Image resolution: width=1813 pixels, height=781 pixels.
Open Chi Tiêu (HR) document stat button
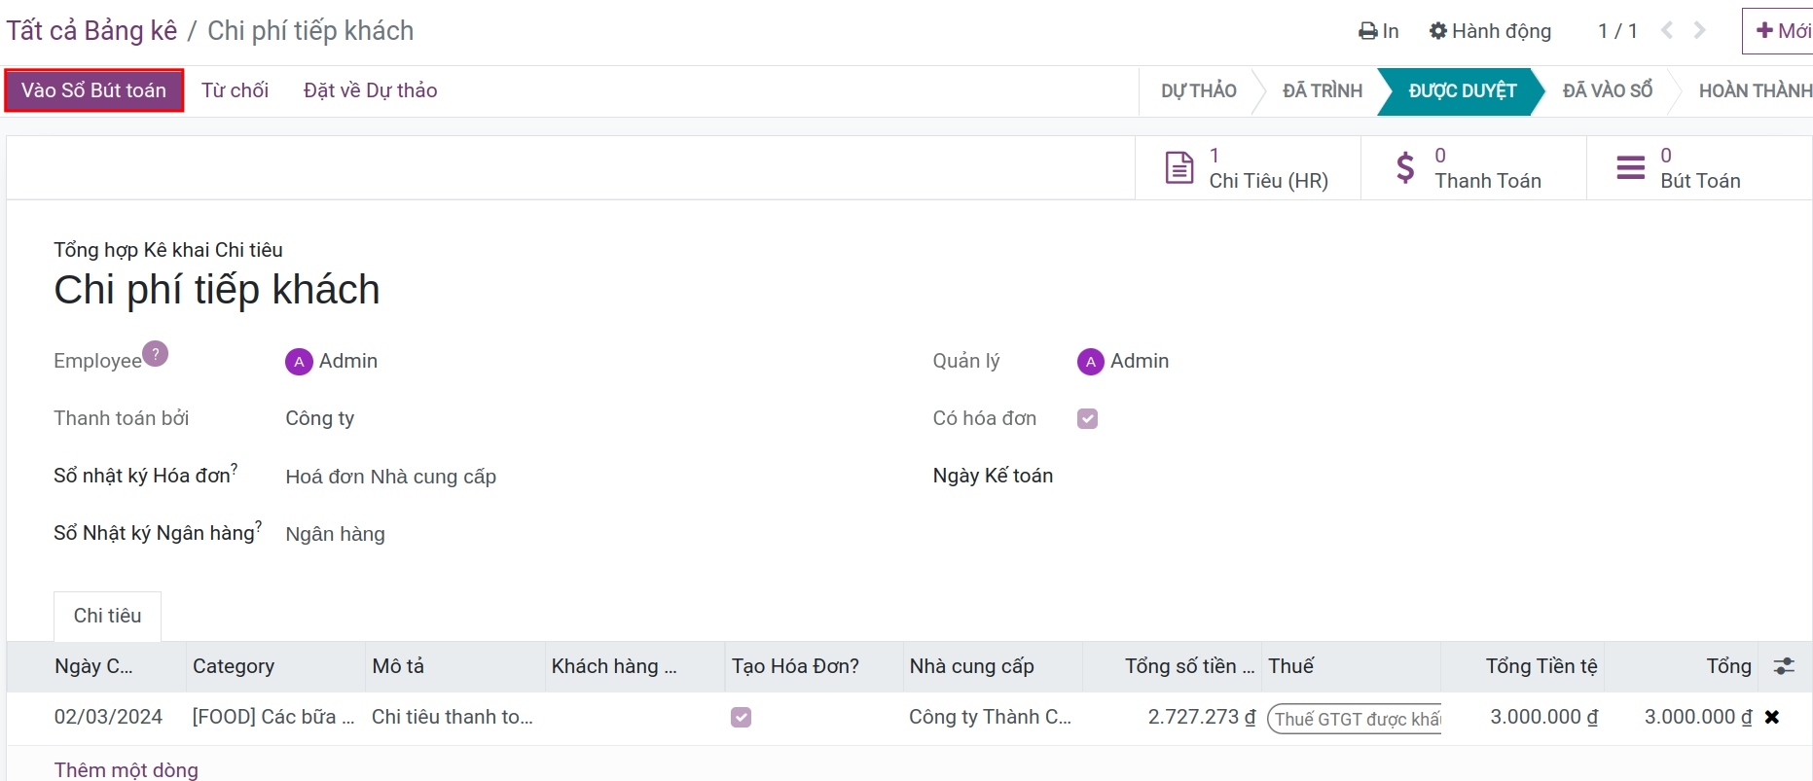pos(1248,168)
